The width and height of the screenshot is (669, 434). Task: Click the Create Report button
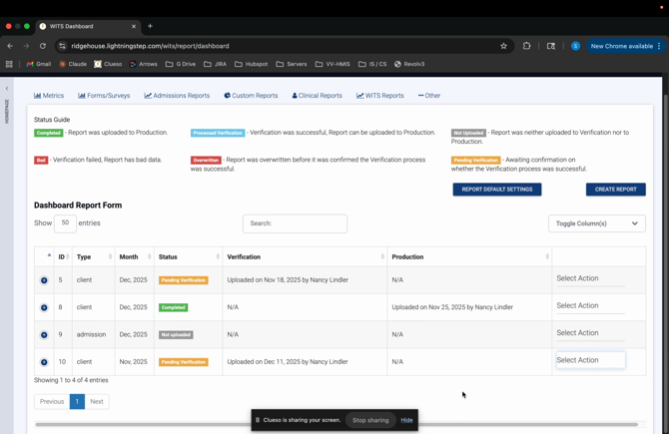[615, 190]
